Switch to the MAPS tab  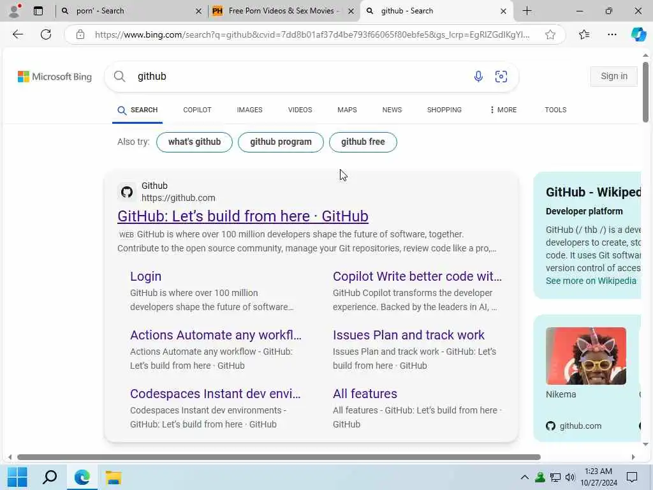point(347,110)
